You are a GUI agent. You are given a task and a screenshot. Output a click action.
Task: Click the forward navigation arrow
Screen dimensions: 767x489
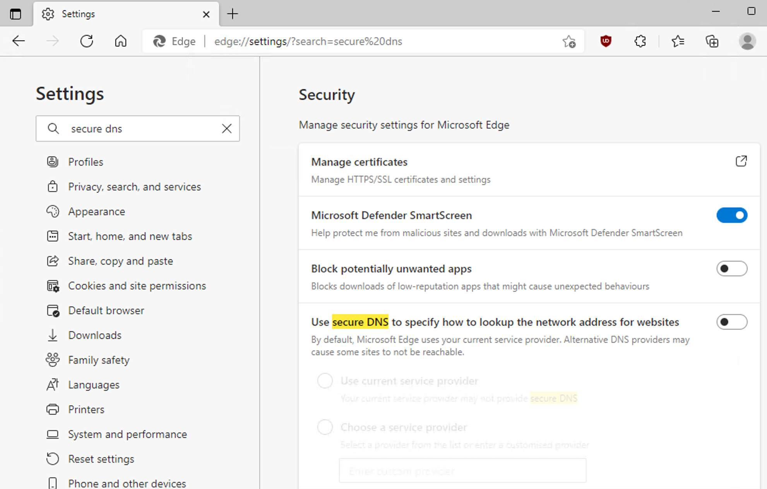(53, 41)
